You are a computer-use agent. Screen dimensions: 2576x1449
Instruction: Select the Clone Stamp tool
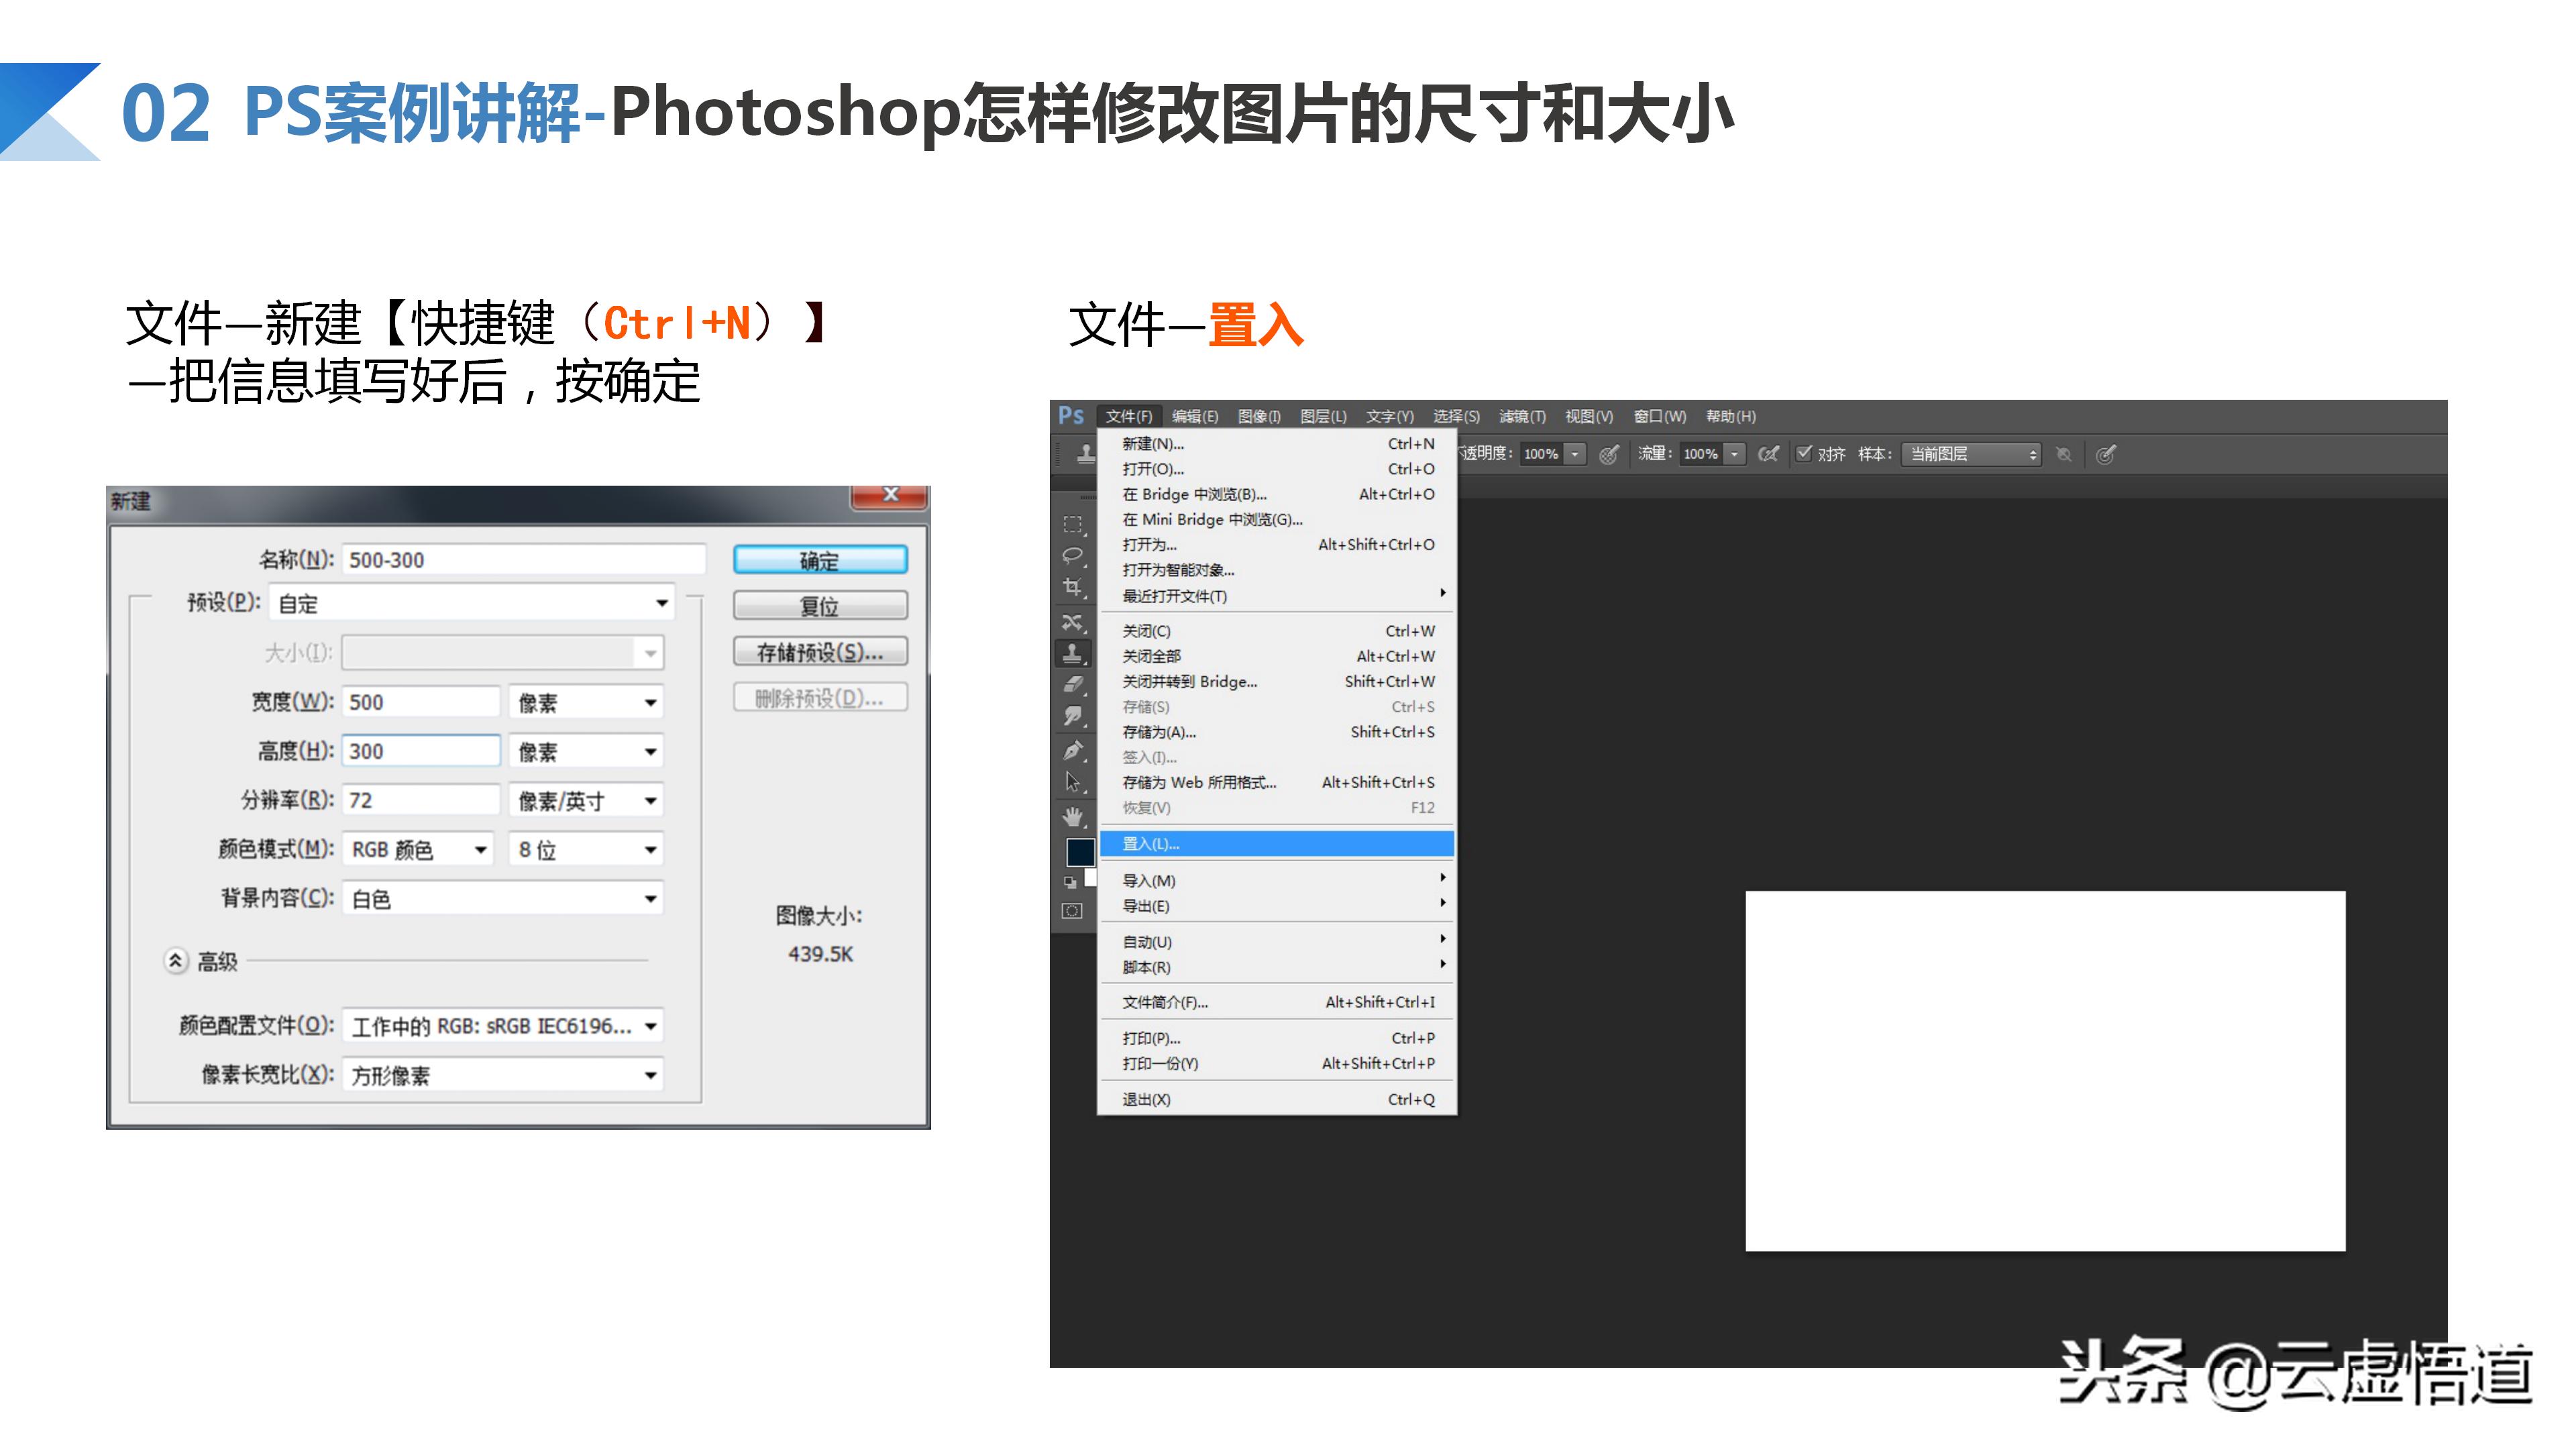click(1073, 653)
